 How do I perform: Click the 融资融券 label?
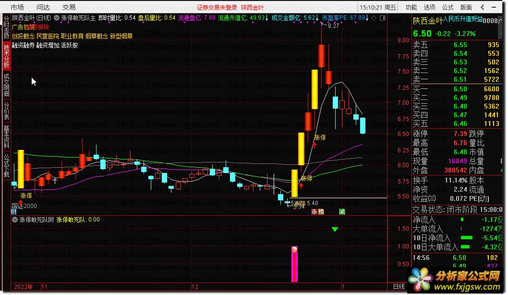tap(24, 45)
